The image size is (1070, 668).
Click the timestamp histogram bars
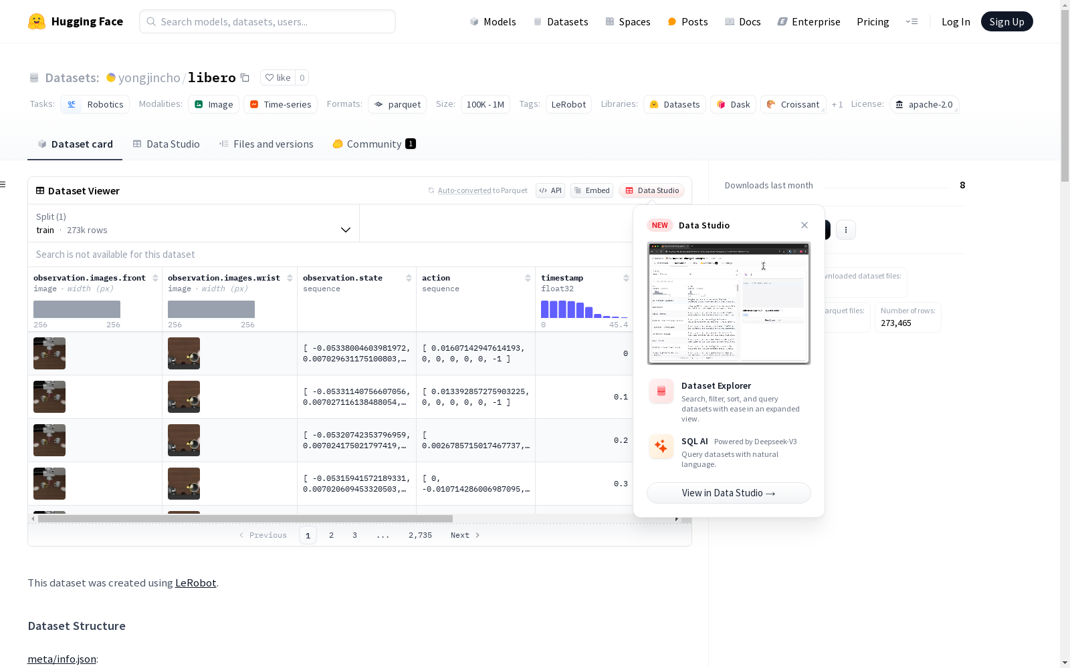[584, 309]
